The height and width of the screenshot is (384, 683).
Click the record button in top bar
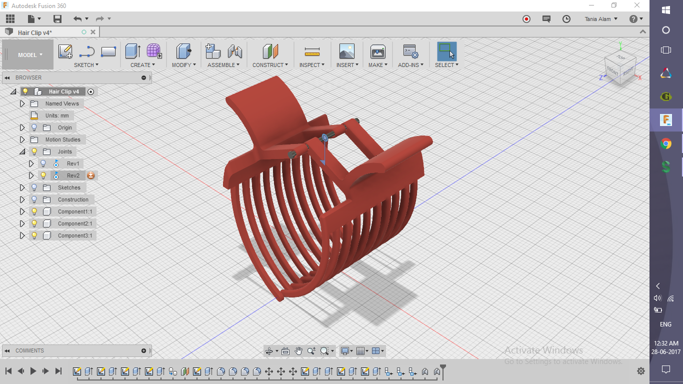coord(526,19)
